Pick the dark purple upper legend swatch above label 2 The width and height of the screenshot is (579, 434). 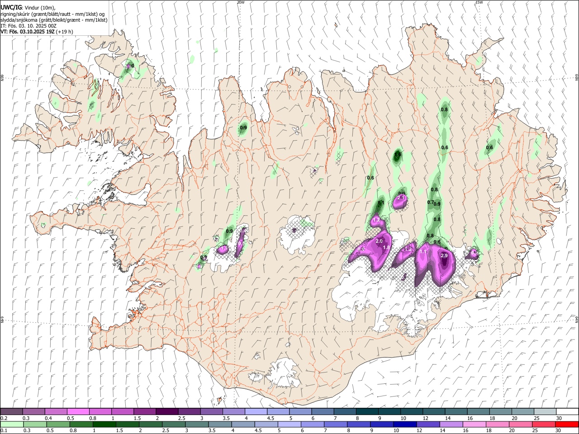tap(167, 412)
